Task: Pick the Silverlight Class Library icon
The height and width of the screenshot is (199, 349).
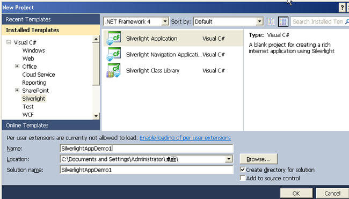Action: point(114,70)
